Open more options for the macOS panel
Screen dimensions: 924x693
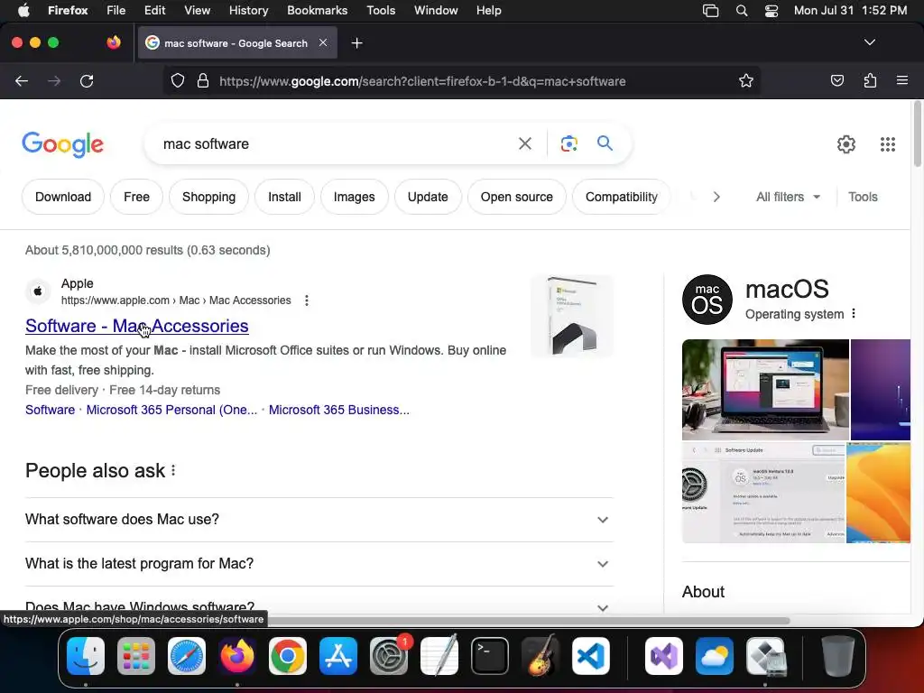pos(854,314)
